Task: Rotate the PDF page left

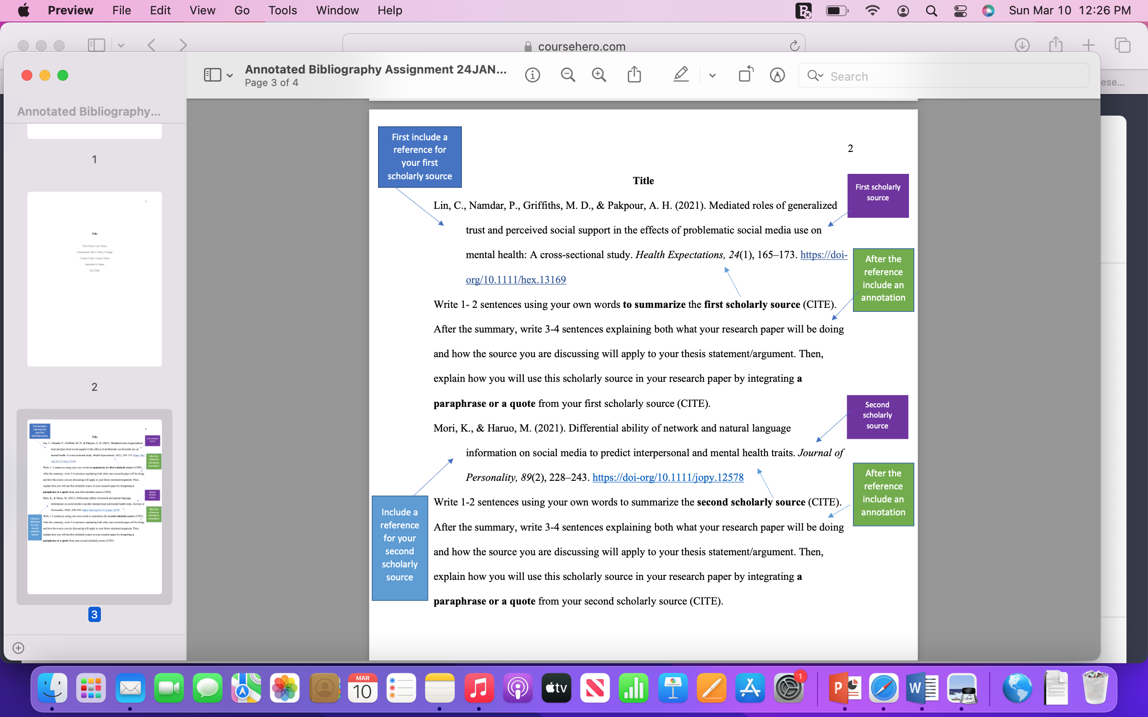Action: 745,74
